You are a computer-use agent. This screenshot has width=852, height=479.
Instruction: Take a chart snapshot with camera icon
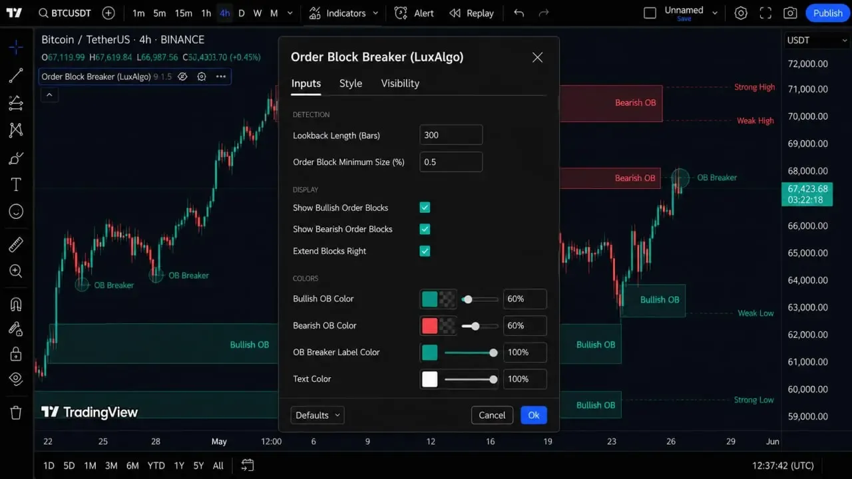790,13
